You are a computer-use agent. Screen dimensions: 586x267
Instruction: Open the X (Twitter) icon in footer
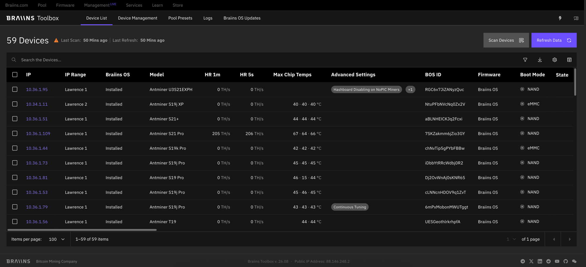point(531,261)
